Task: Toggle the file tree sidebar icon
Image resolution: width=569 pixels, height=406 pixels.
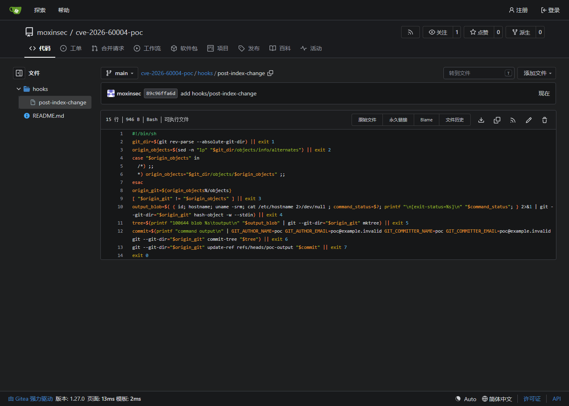Action: click(x=19, y=73)
